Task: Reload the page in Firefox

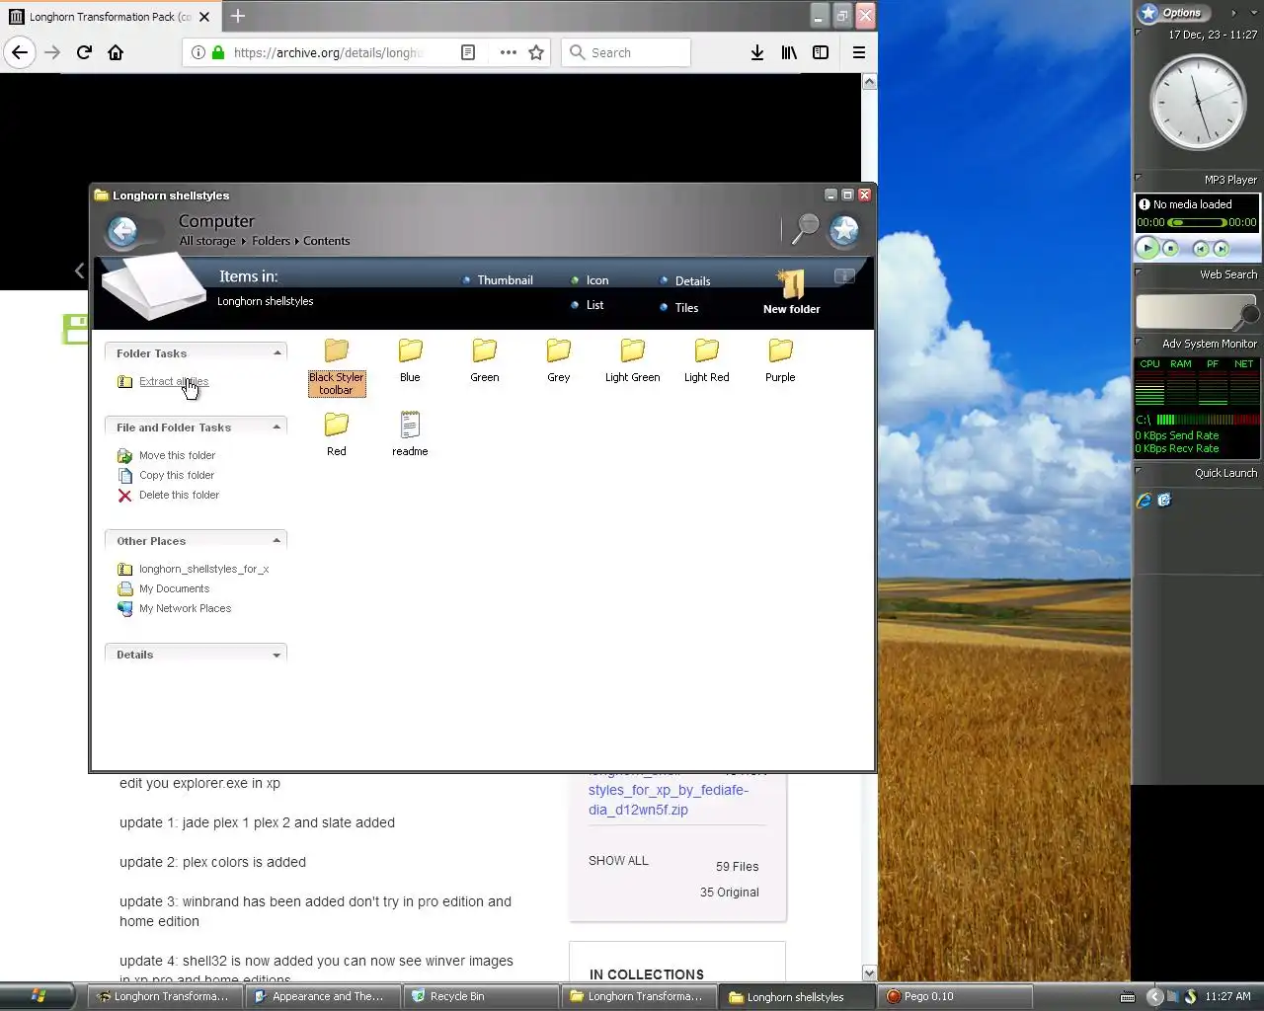Action: [x=84, y=52]
